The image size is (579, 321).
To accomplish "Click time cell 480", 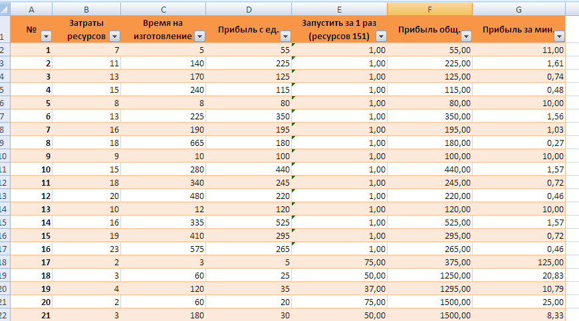I will [164, 196].
